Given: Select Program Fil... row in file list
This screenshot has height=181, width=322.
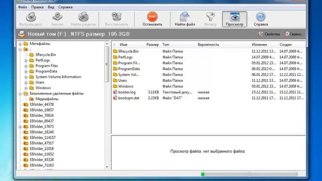Looking at the screenshot, I should (208, 63).
